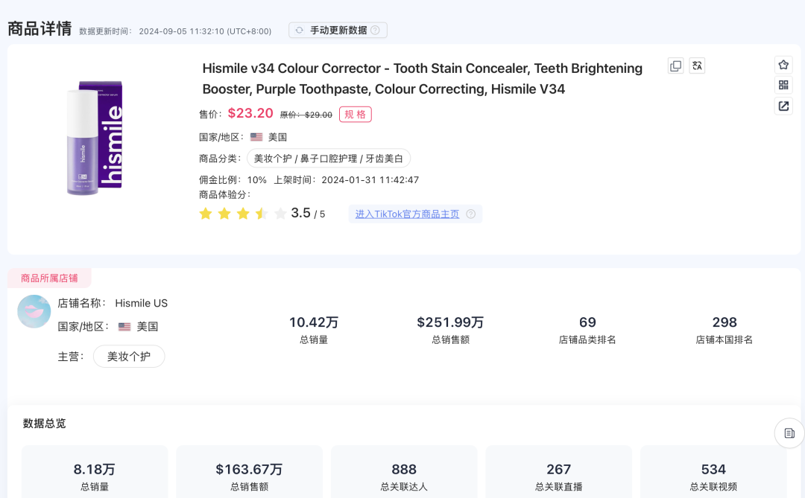Open 进入TikTok官方商品主页 link

[x=407, y=214]
